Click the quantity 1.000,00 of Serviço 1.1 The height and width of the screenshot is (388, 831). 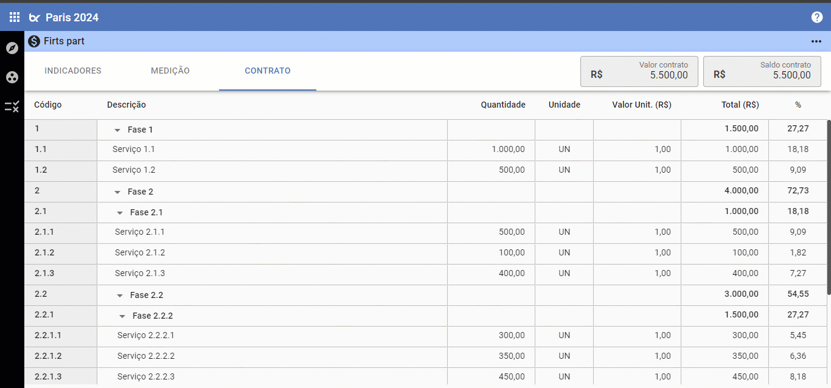tap(509, 149)
